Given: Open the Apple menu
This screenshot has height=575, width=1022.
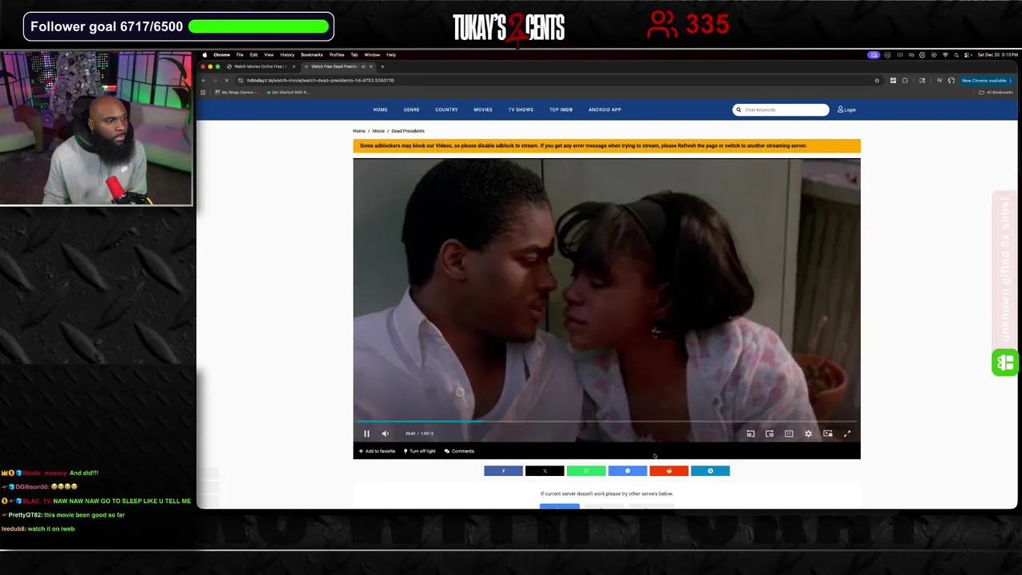Looking at the screenshot, I should click(204, 55).
